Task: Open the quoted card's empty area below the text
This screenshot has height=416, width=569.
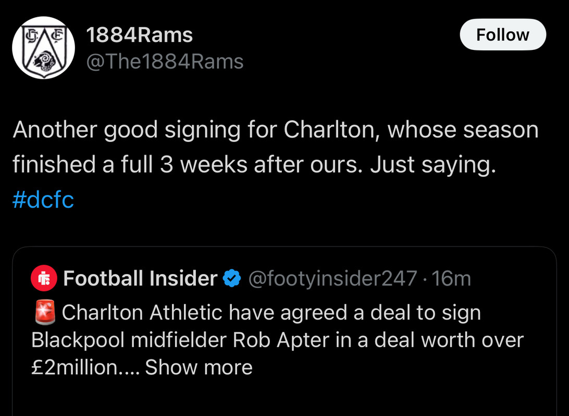Action: pos(284,398)
